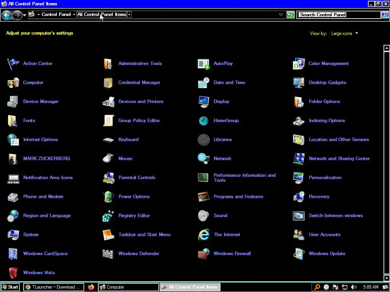Click the Registry Editor cubes icon
390x292 pixels.
[x=108, y=216]
